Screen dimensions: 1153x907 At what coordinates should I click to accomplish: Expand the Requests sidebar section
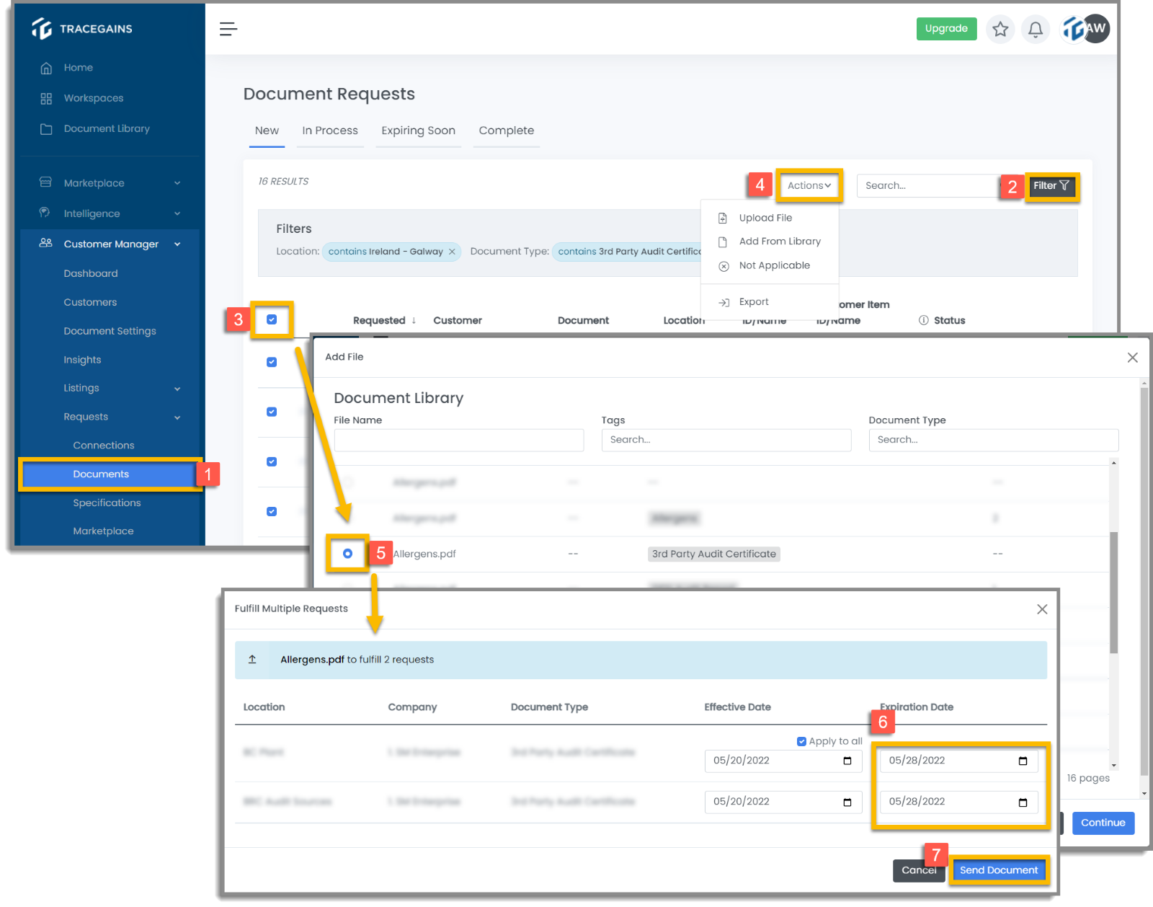tap(85, 417)
